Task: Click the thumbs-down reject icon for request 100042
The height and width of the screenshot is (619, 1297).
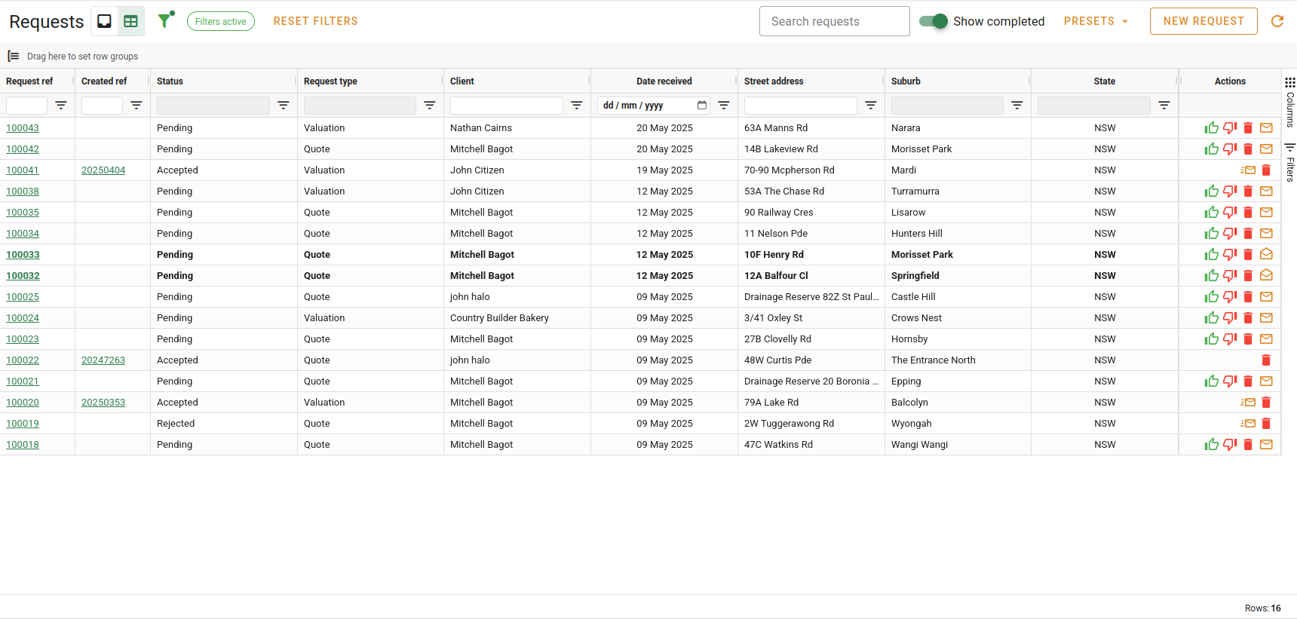Action: point(1230,149)
